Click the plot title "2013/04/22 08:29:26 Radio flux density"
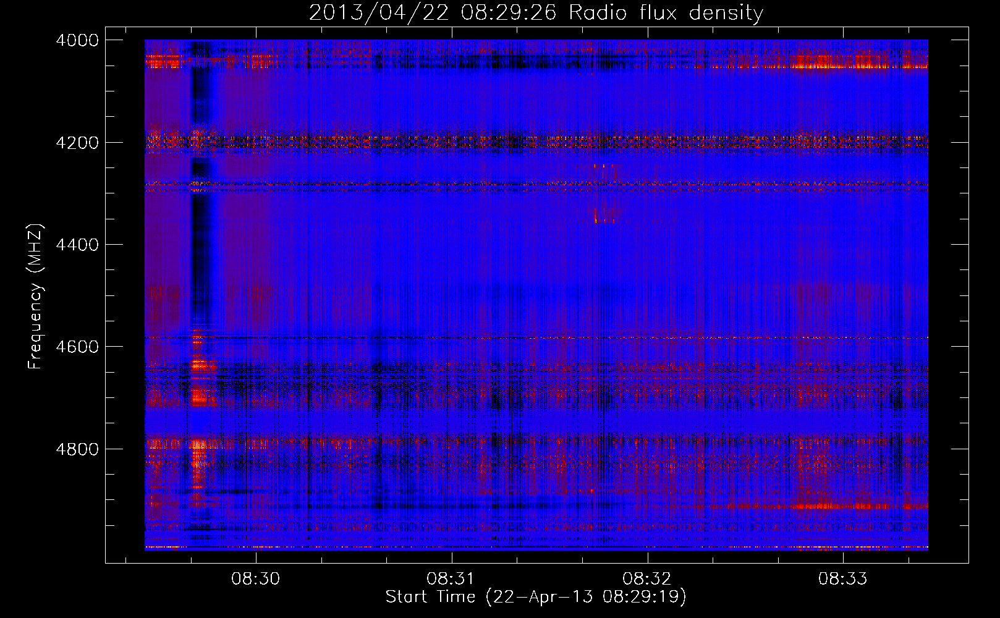The width and height of the screenshot is (1000, 618). [x=536, y=12]
